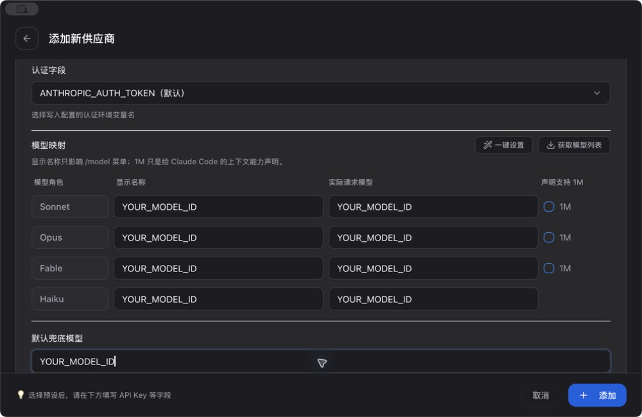Click the 选择写入配置的认证环境变量名 hint text
The image size is (642, 417).
(83, 115)
